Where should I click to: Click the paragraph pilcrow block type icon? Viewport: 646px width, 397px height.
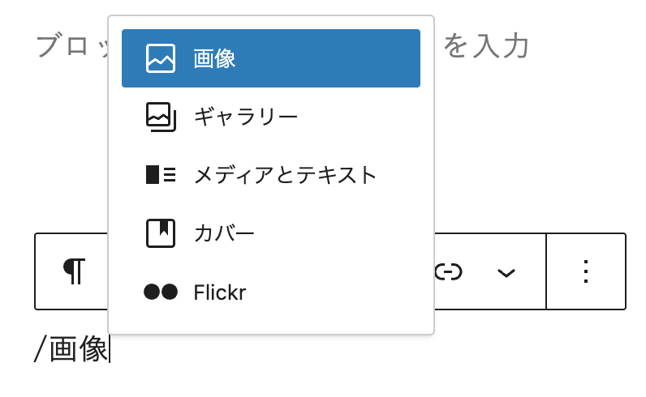[x=74, y=271]
